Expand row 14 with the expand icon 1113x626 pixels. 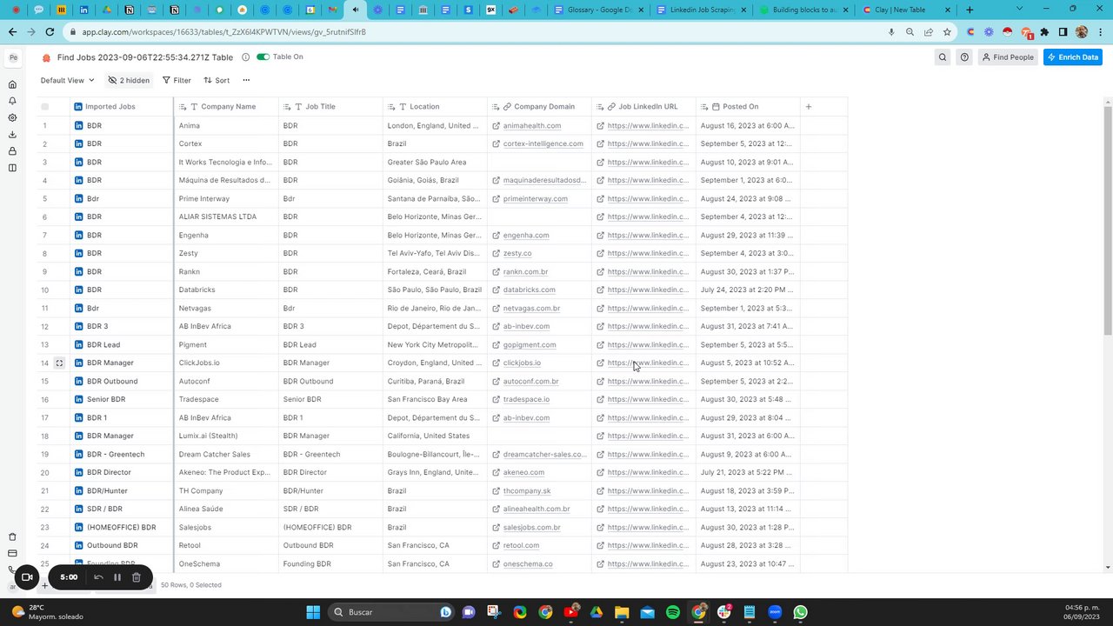click(x=59, y=363)
